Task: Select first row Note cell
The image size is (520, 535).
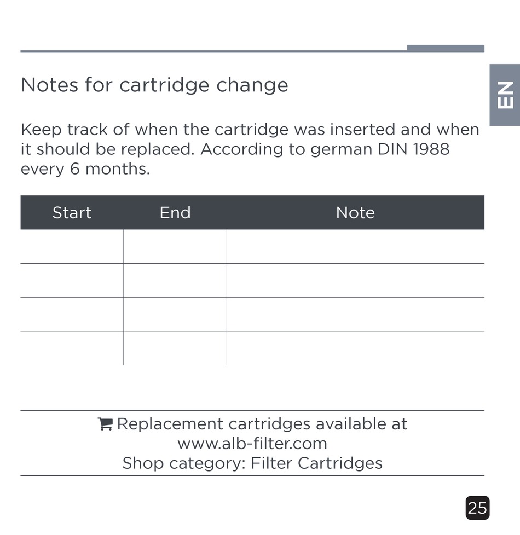Action: click(x=355, y=246)
